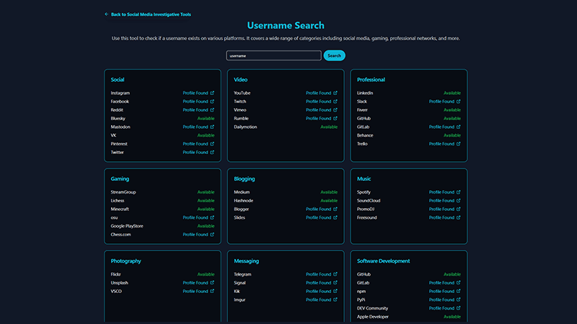Open Kik Profile Found link
The image size is (577, 324).
[321, 292]
